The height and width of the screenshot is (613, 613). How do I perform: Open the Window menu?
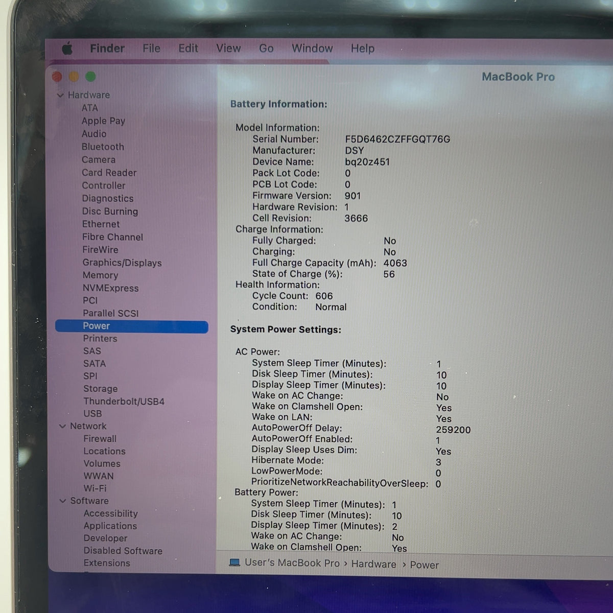(312, 49)
